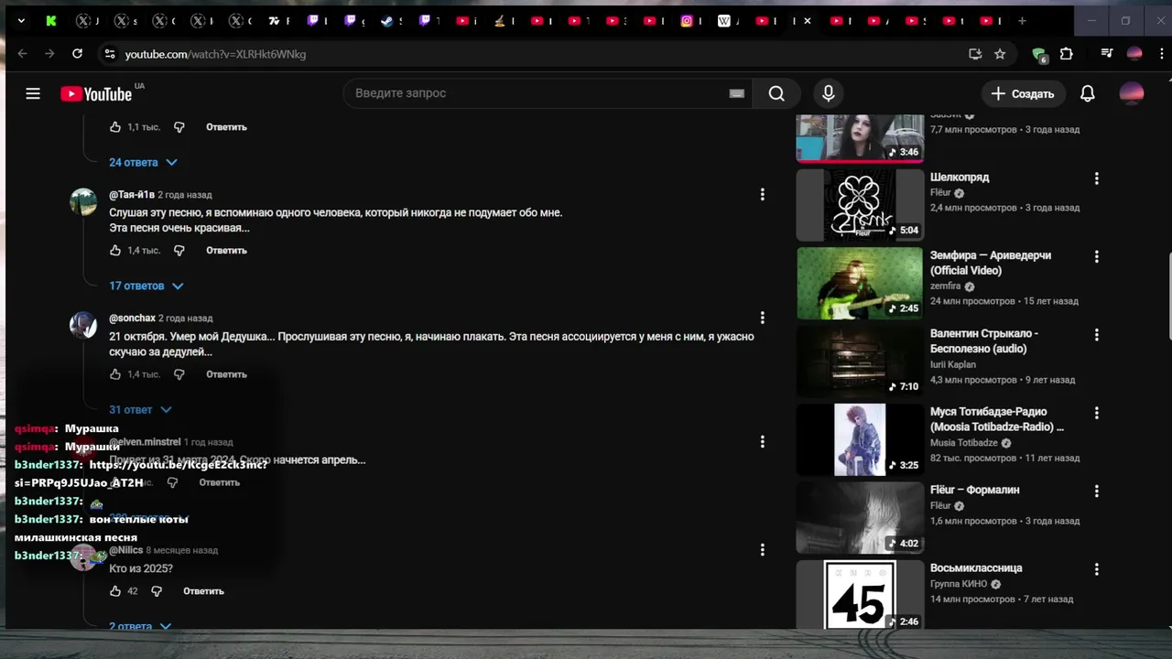Like the comment by @sonchax
This screenshot has height=659, width=1172.
coord(115,373)
